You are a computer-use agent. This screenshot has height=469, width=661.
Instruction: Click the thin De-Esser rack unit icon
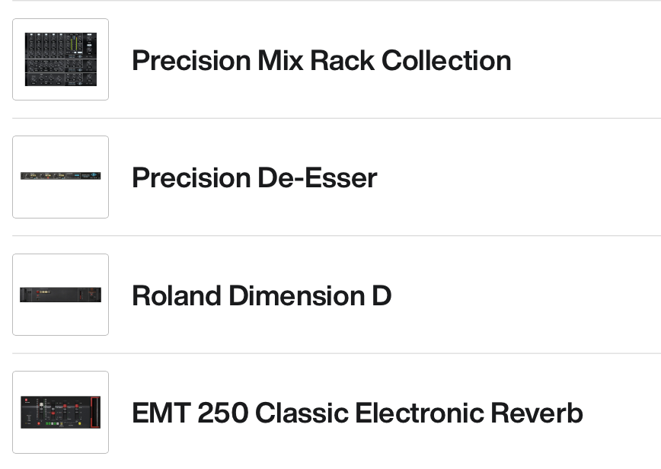[61, 176]
